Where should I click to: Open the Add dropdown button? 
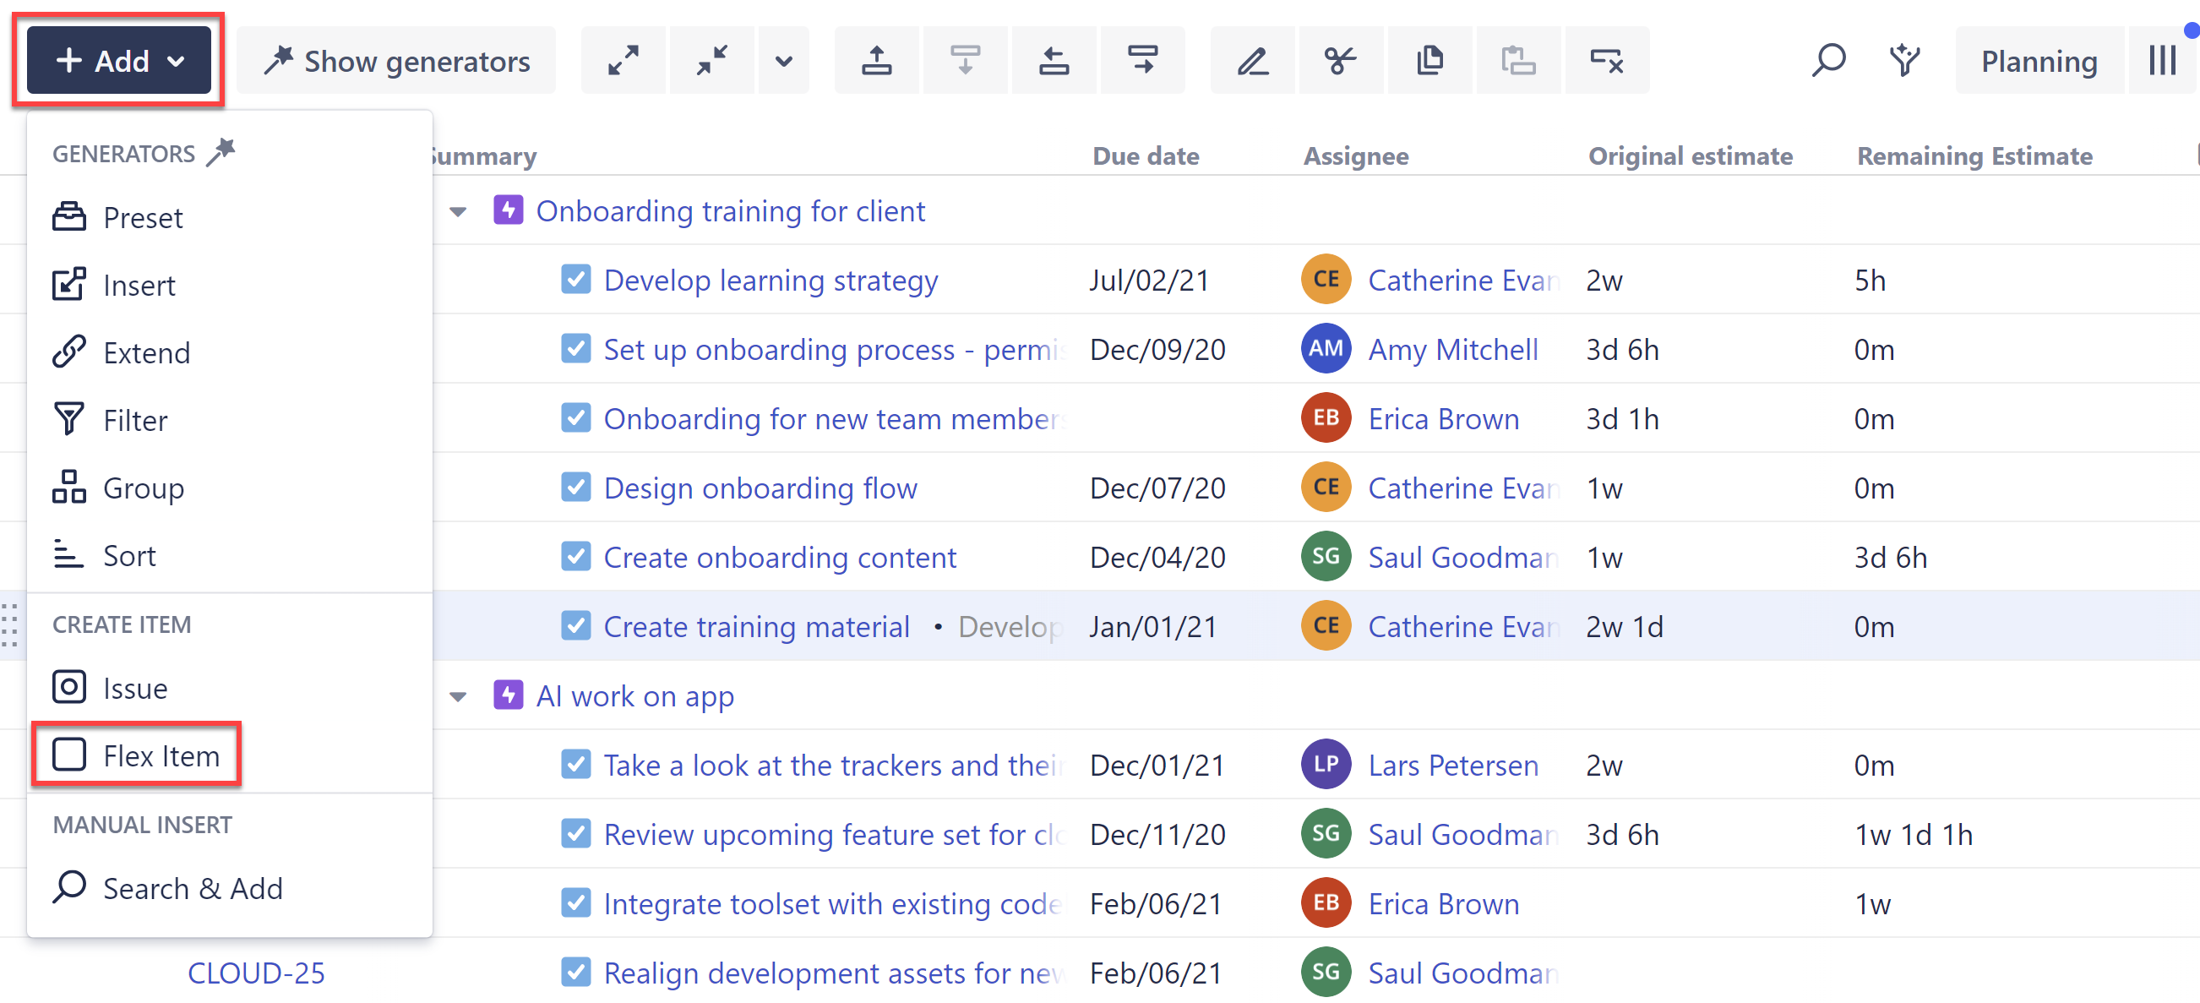coord(119,61)
